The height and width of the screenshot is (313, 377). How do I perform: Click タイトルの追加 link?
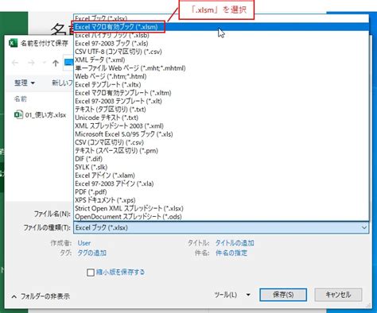235,243
